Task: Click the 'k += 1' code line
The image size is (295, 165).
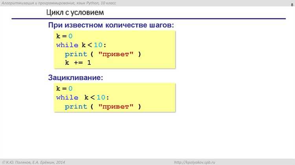Action: (78, 62)
